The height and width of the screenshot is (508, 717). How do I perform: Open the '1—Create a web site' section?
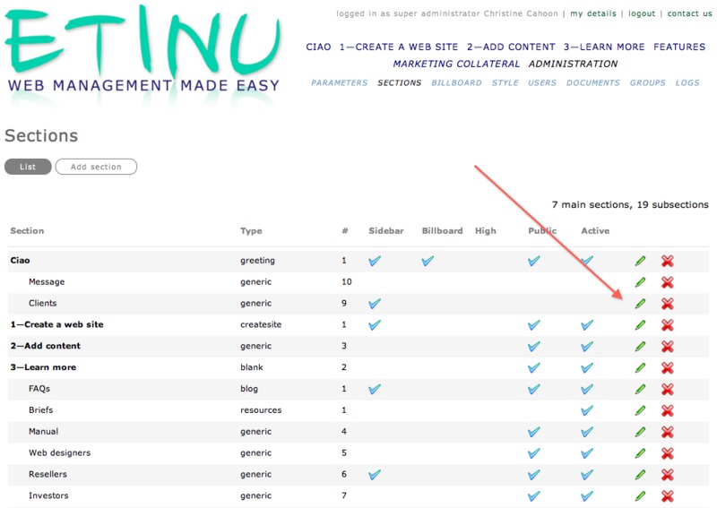click(x=56, y=324)
